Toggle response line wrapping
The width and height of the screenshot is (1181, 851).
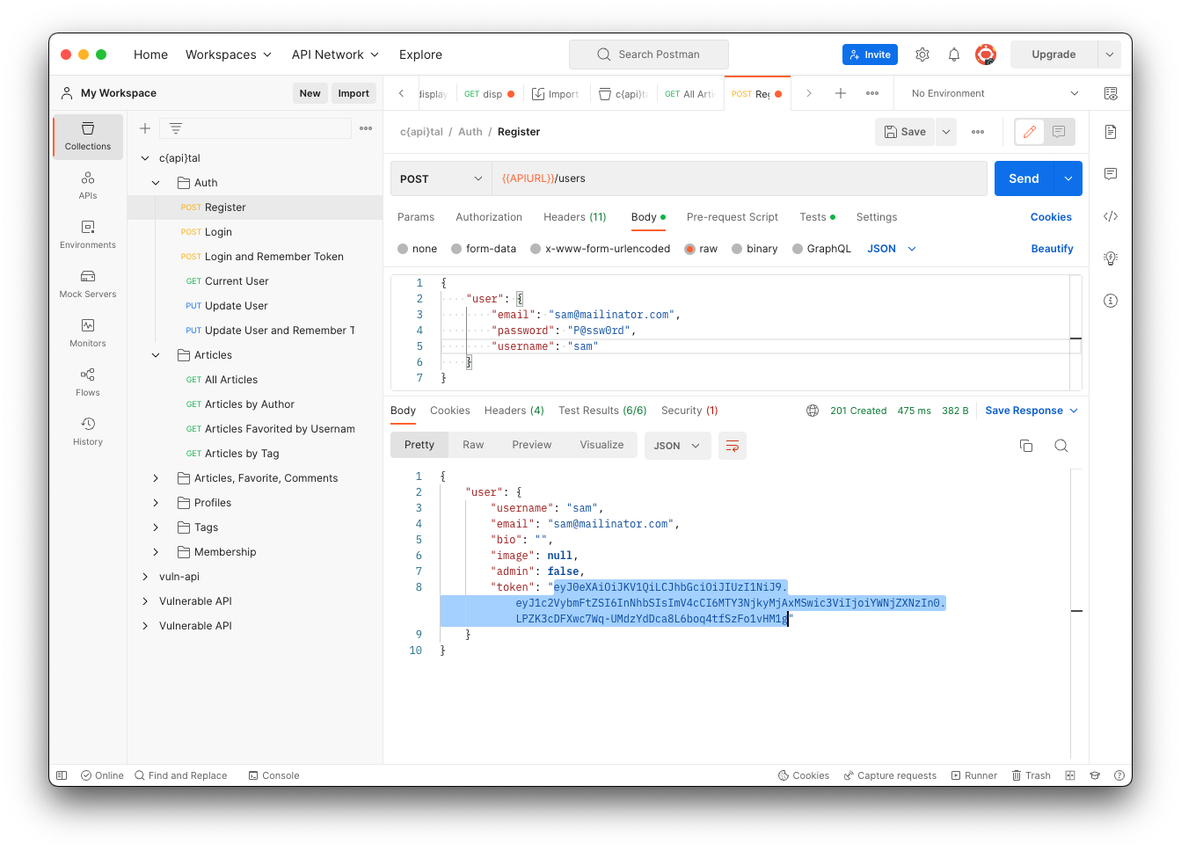[733, 446]
